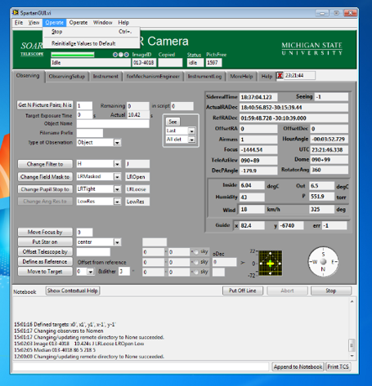The height and width of the screenshot is (386, 372).
Task: Click Show Contextual Help button
Action: coord(73,291)
